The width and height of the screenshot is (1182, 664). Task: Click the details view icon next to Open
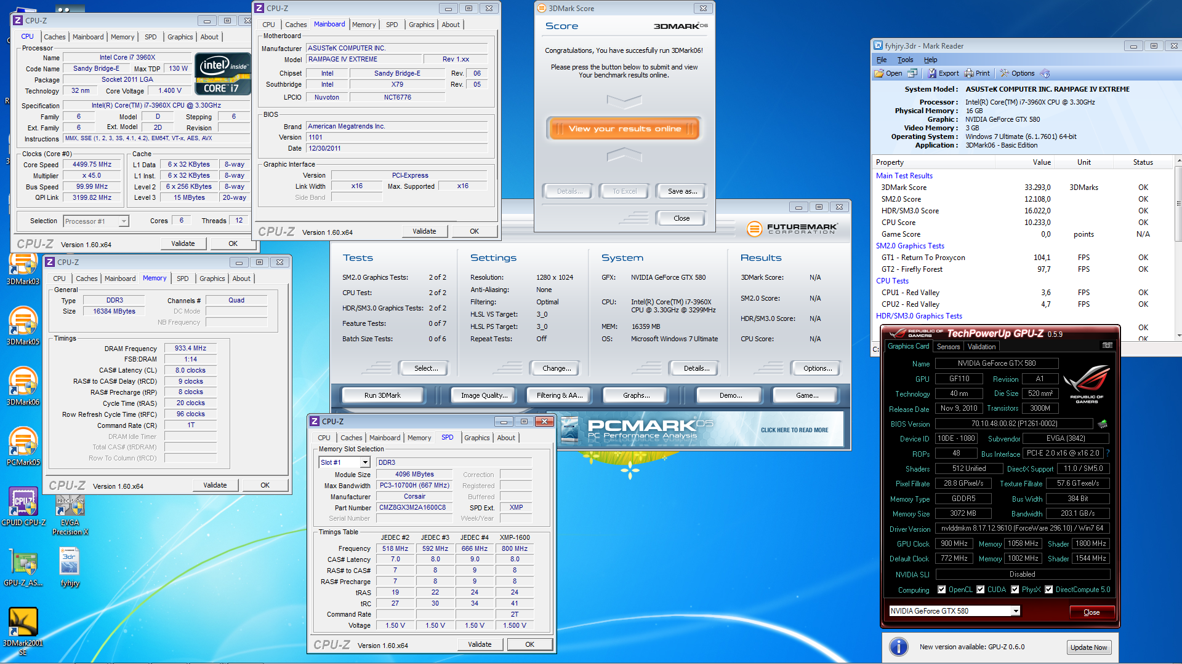tap(912, 73)
